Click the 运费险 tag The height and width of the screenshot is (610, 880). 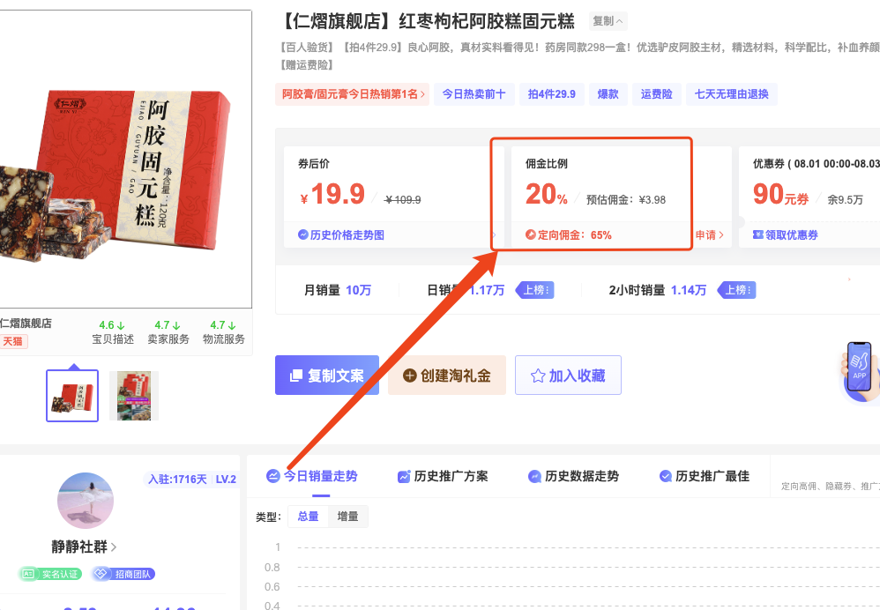pos(656,94)
